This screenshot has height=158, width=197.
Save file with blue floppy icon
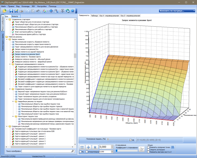coord(11,11)
